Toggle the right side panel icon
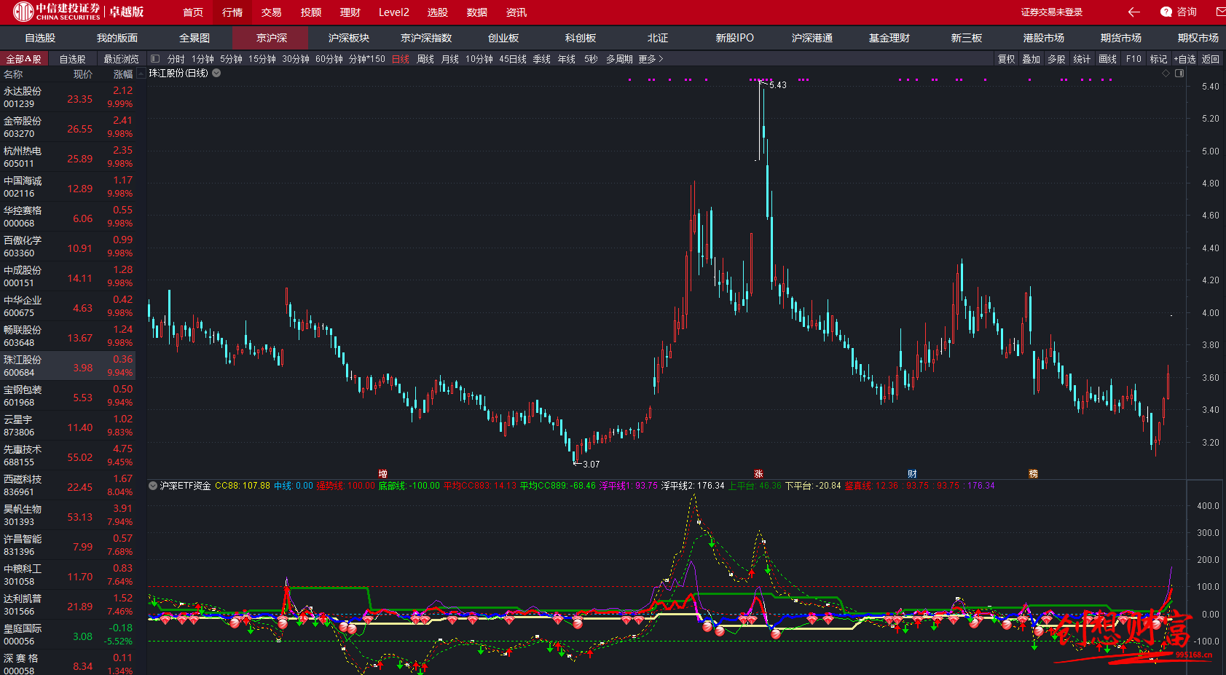This screenshot has height=675, width=1226. click(1179, 74)
